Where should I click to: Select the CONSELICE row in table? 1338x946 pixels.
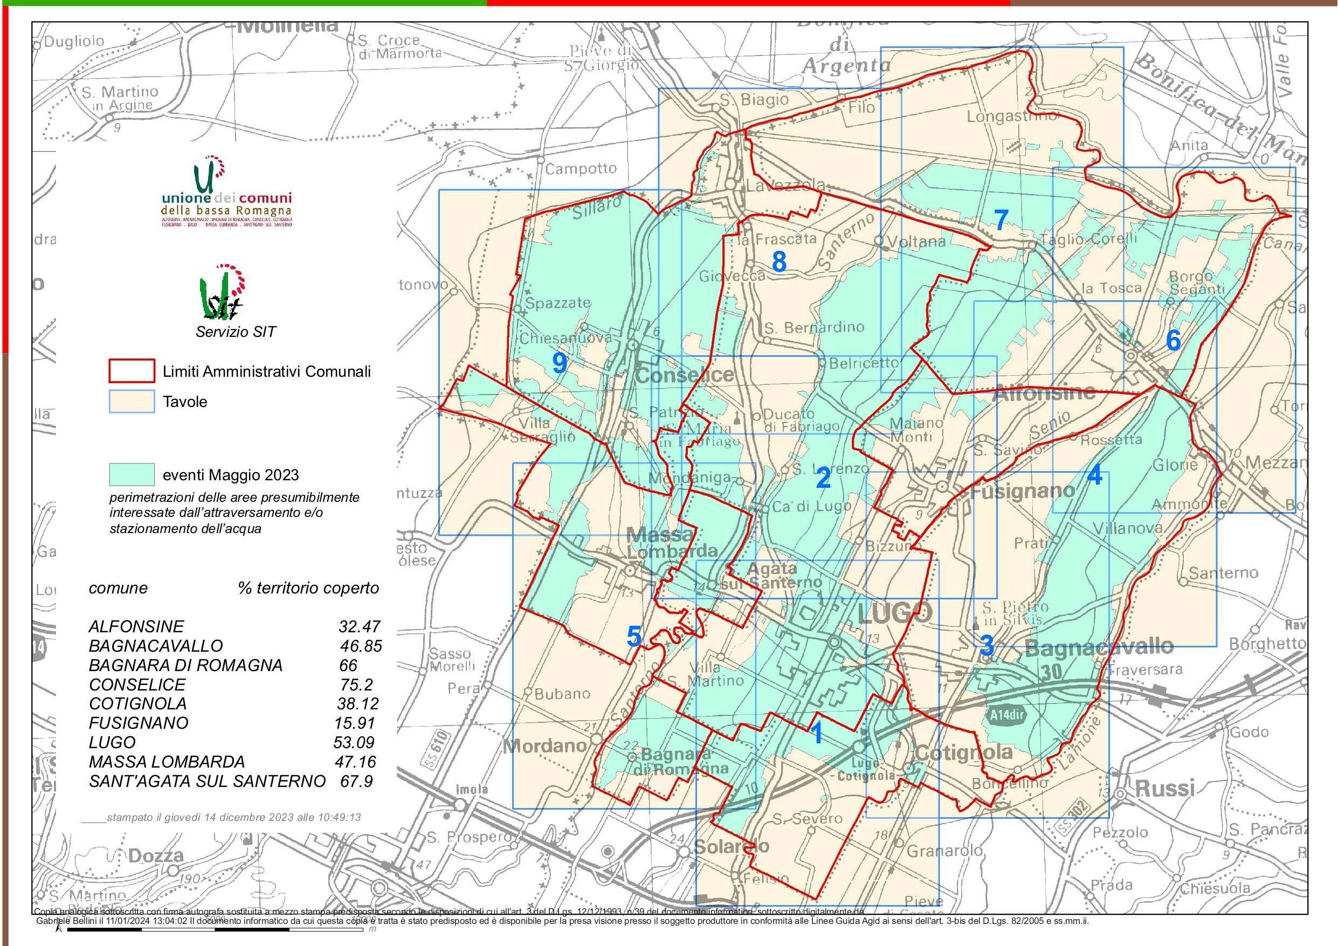(x=137, y=684)
